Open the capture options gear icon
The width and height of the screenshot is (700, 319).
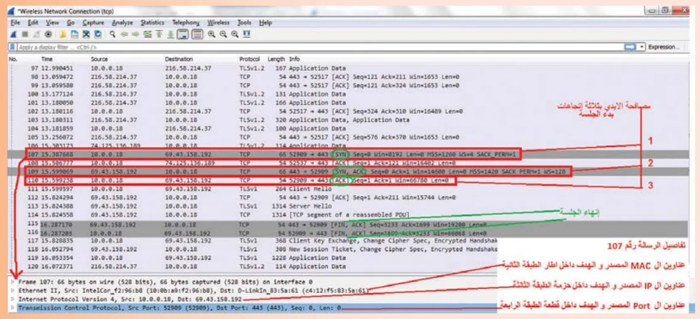point(48,34)
